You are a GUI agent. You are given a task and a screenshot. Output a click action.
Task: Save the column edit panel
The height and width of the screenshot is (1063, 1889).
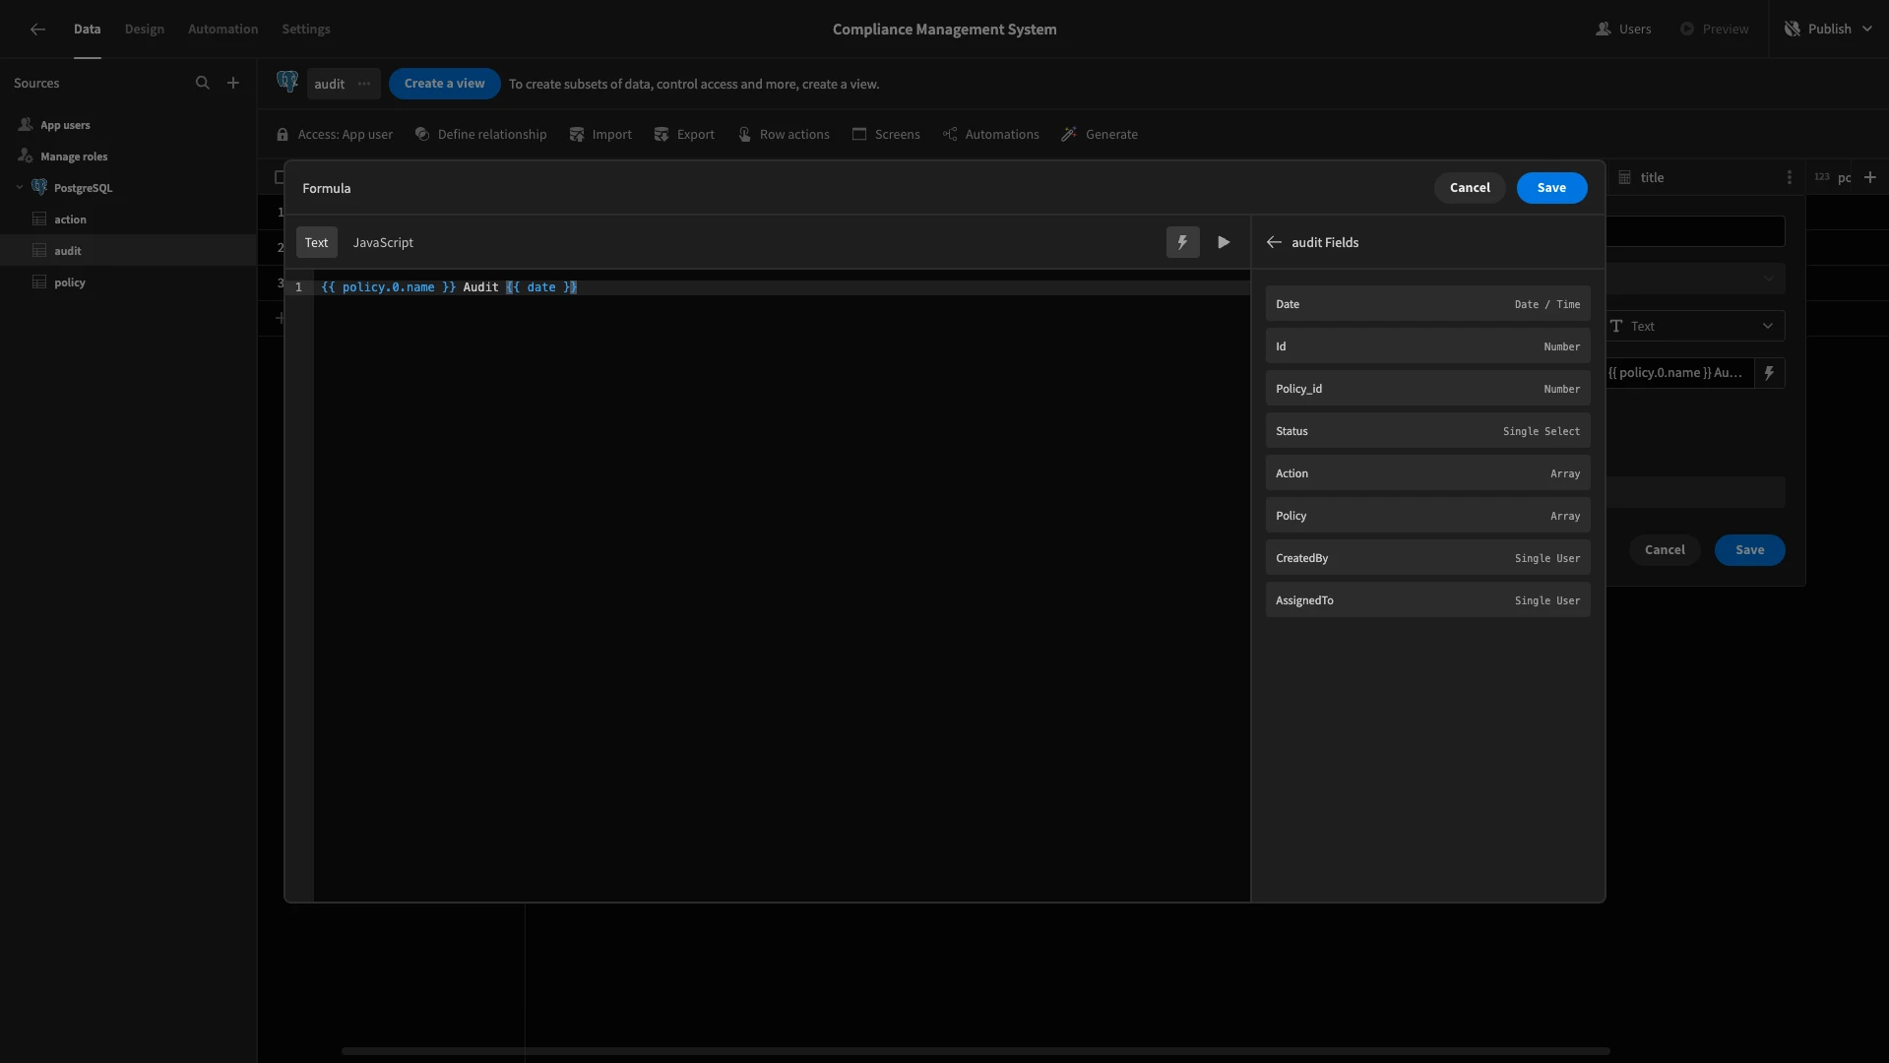pyautogui.click(x=1749, y=550)
